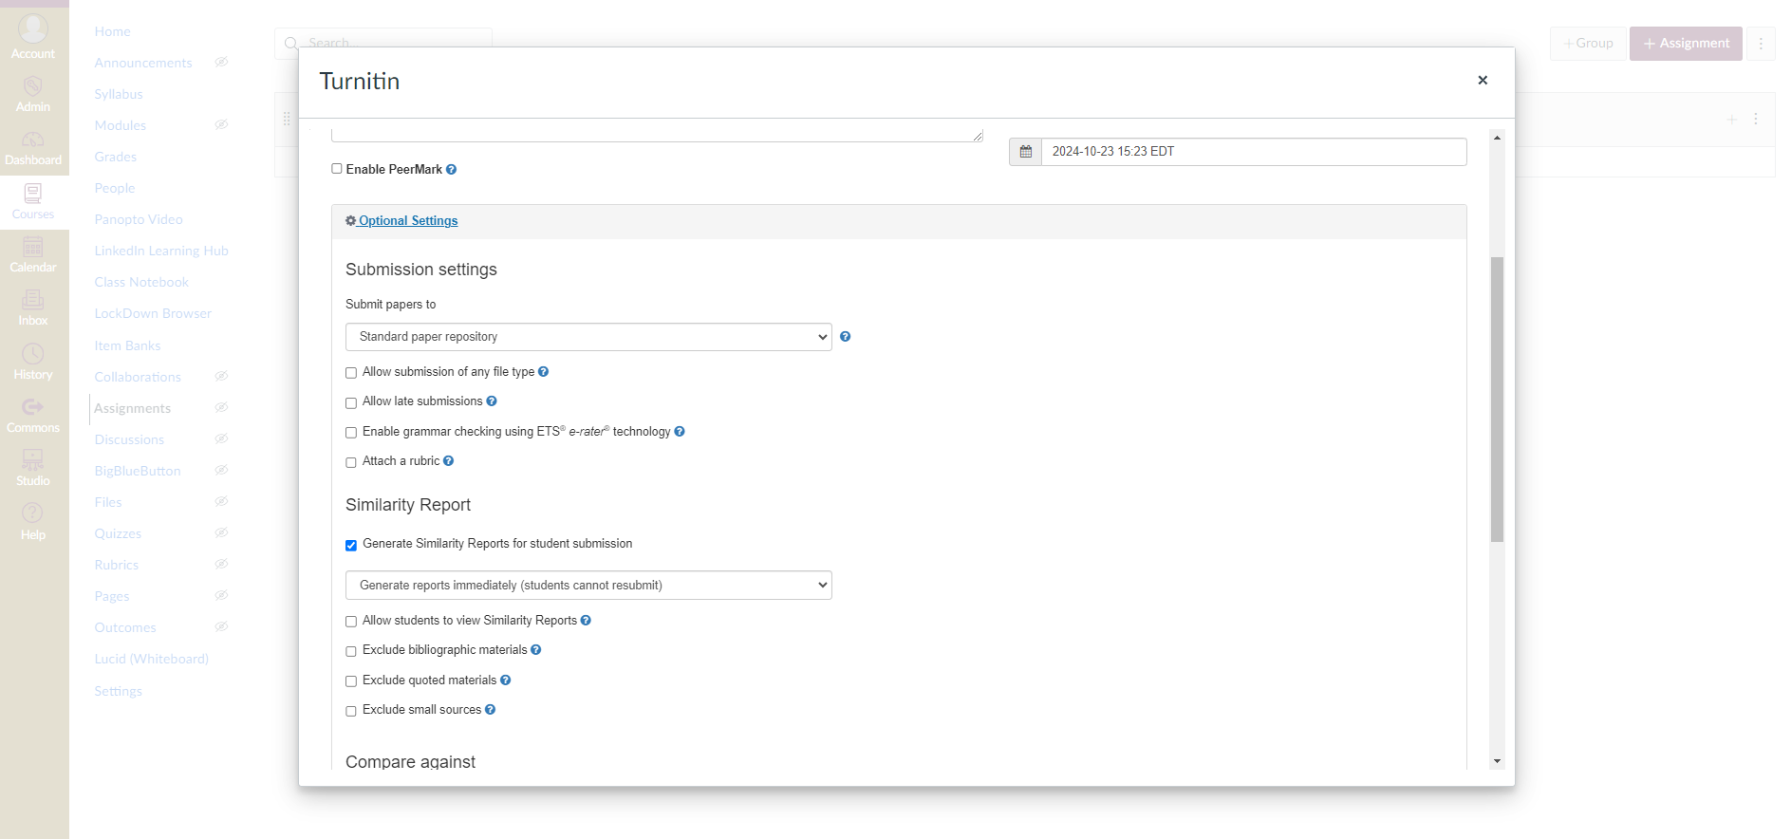Screen dimensions: 1791x839
Task: Click help icon for viewing Similarity Reports
Action: click(586, 621)
